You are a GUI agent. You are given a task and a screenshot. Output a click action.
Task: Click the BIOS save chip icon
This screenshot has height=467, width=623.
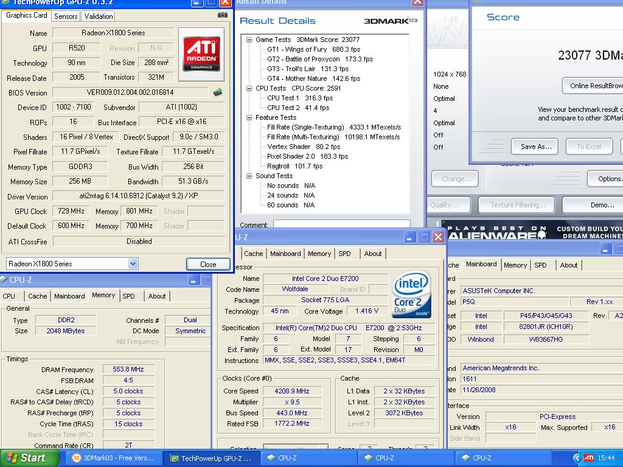click(217, 92)
